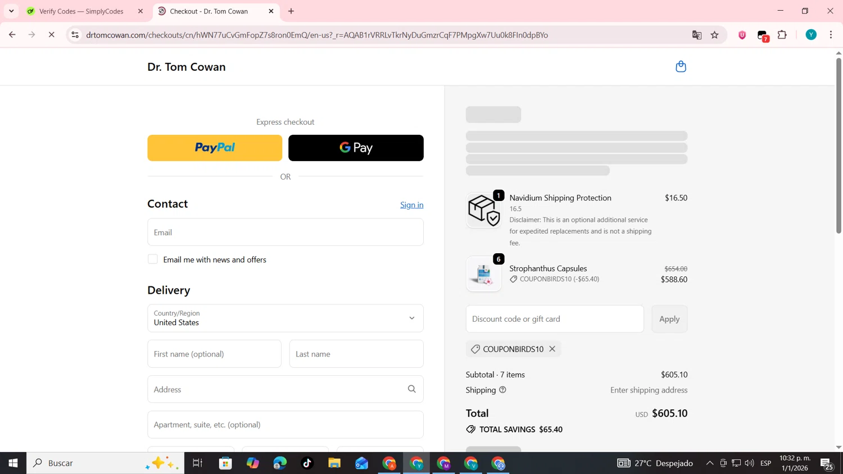Open the volume control tray icon
843x474 pixels.
click(x=749, y=463)
